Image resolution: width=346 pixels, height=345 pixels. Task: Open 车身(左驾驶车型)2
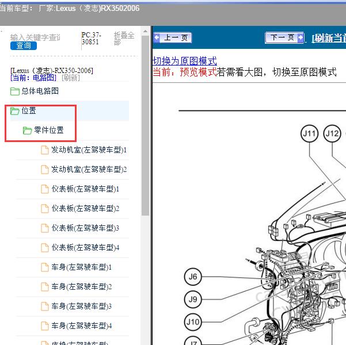(81, 286)
